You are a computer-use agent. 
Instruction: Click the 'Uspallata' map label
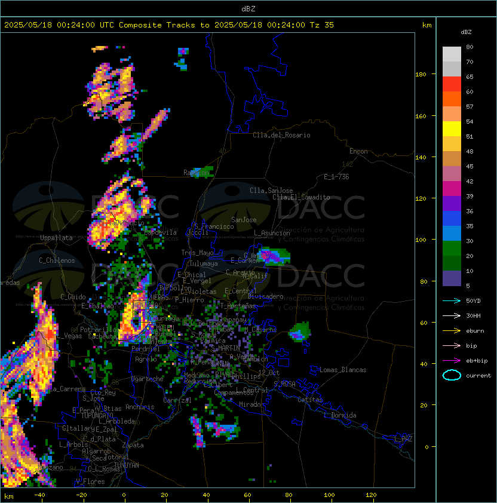[x=56, y=238]
